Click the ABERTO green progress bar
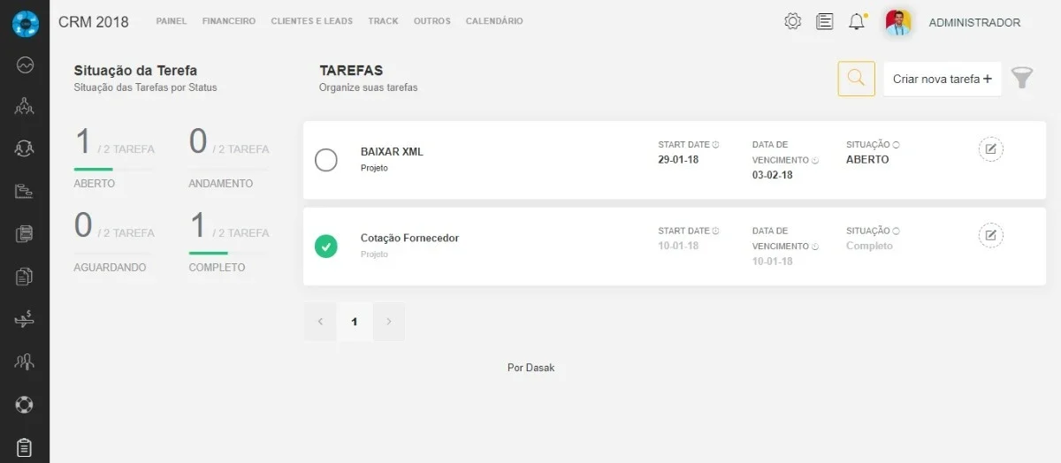This screenshot has width=1061, height=463. (x=94, y=169)
